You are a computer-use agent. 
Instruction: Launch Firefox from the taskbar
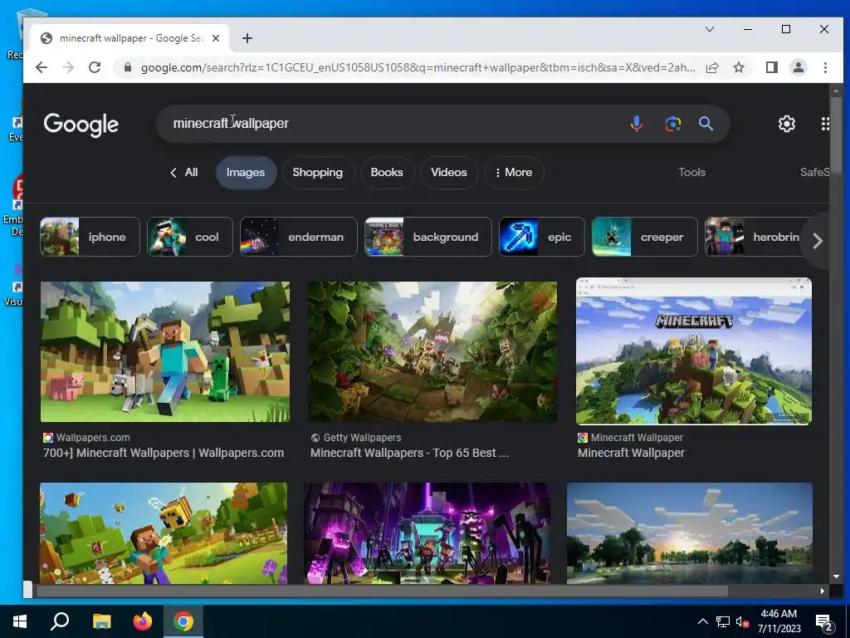pyautogui.click(x=143, y=621)
